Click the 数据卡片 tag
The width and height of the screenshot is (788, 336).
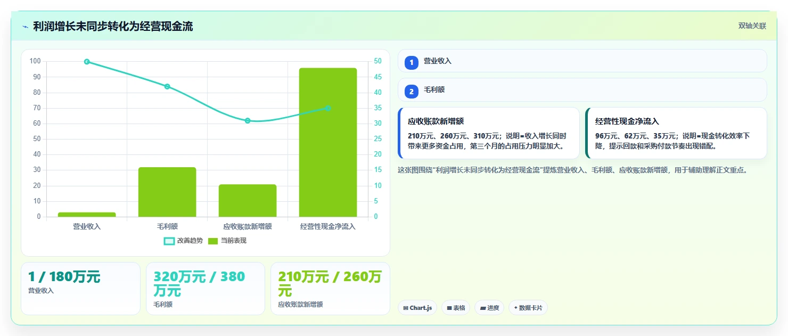(528, 308)
